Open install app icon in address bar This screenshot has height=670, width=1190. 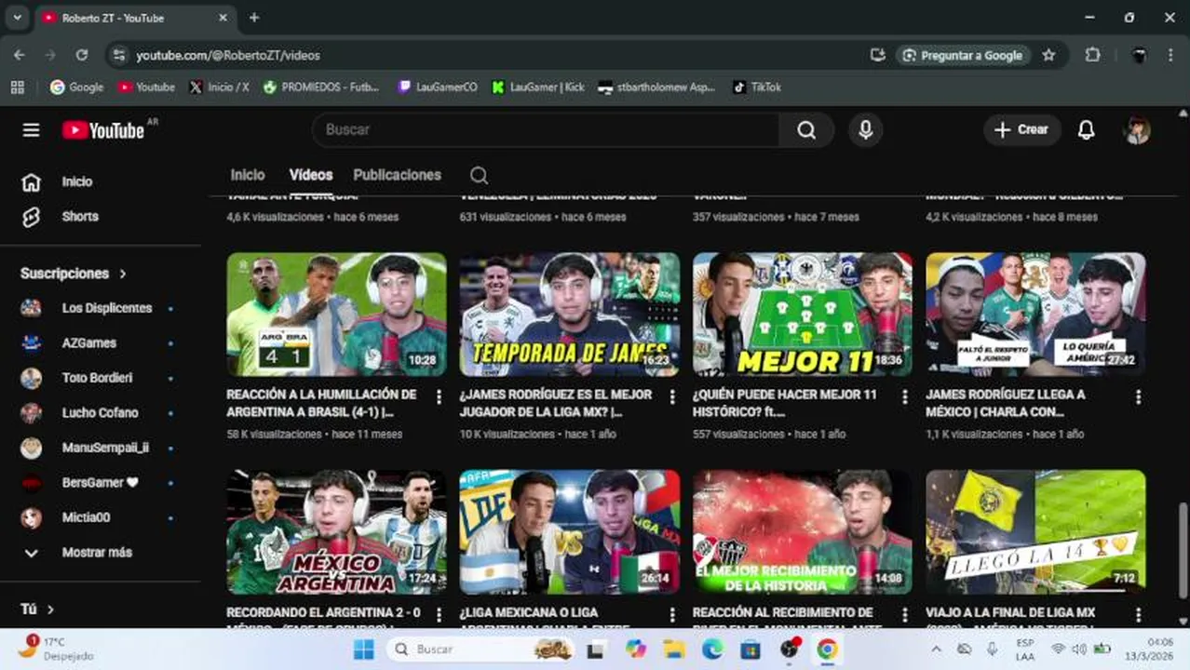[877, 55]
